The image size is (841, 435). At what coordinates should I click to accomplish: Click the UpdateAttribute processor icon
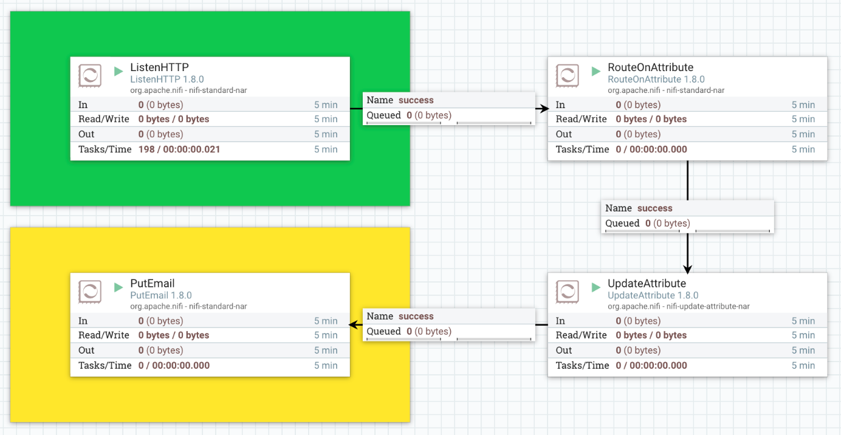[568, 292]
